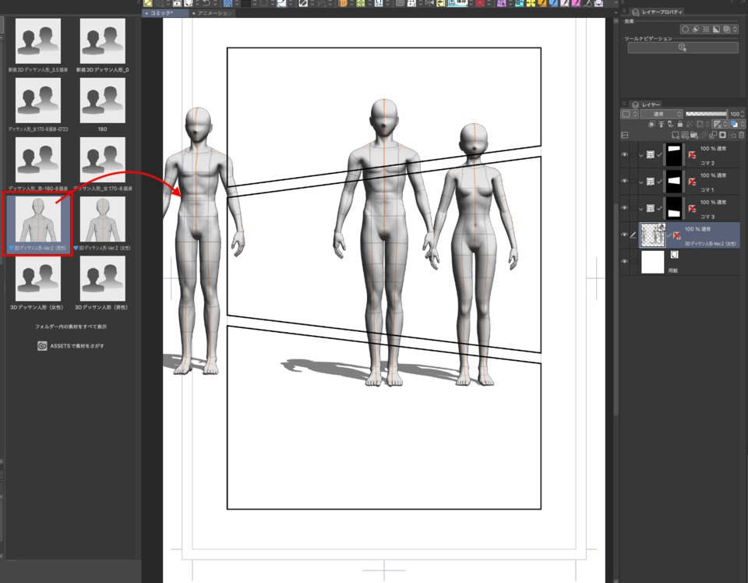Screen dimensions: 748x583
Task: Click the new vector layer icon
Action: pos(685,135)
